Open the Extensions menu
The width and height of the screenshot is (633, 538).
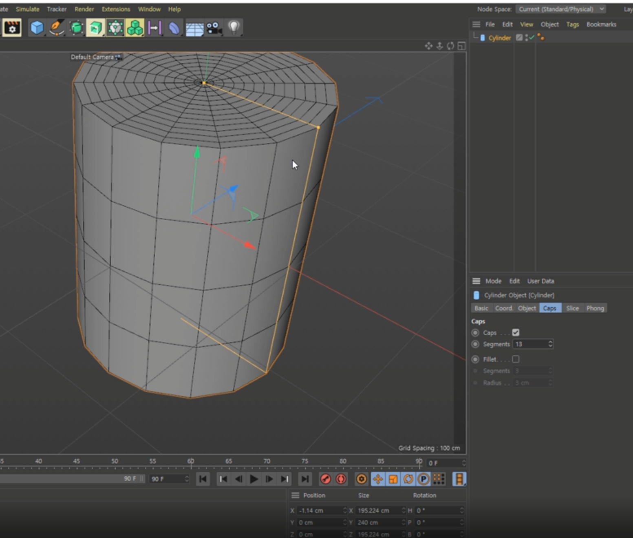click(116, 9)
